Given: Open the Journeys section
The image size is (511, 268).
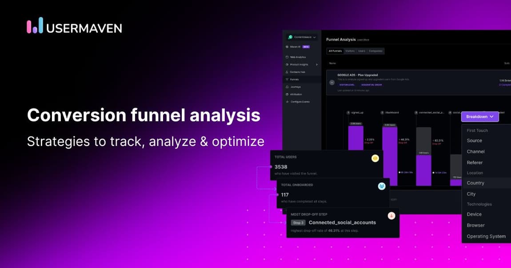Looking at the screenshot, I should tap(295, 87).
